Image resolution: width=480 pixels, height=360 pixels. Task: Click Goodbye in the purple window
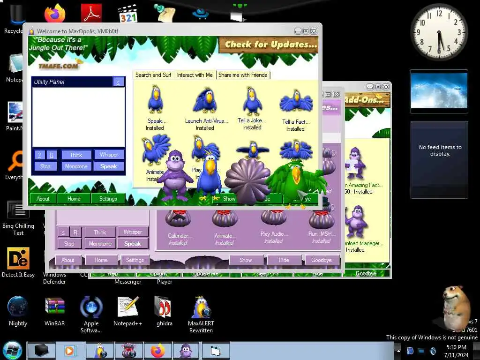[x=322, y=260]
